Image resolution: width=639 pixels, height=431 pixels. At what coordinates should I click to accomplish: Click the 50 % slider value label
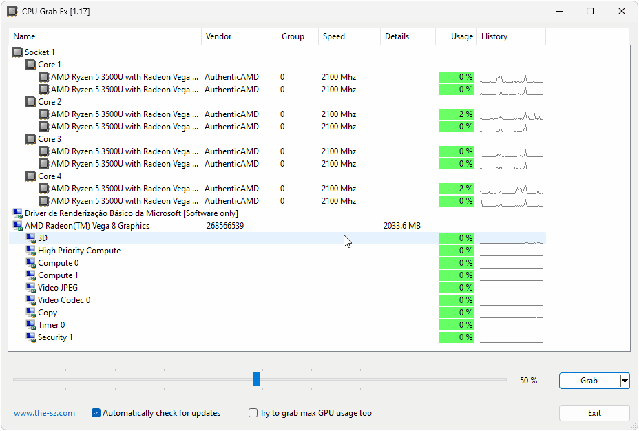(529, 381)
